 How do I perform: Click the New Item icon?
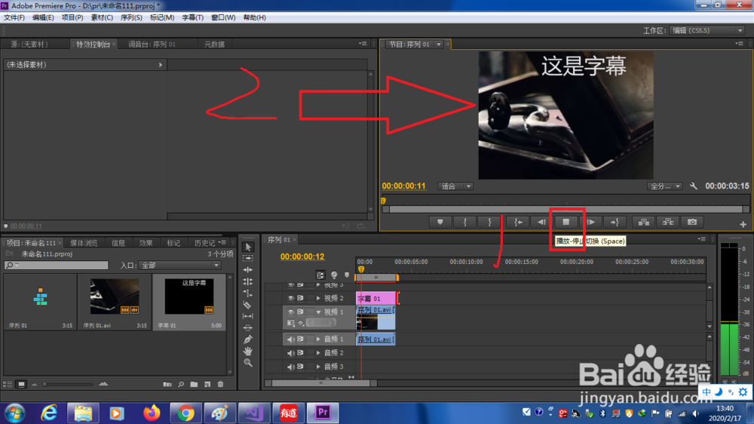click(207, 384)
